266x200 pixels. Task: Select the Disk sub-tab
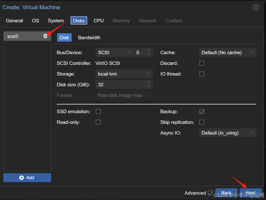pyautogui.click(x=64, y=38)
